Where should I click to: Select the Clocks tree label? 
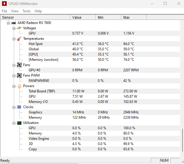[x=28, y=107]
